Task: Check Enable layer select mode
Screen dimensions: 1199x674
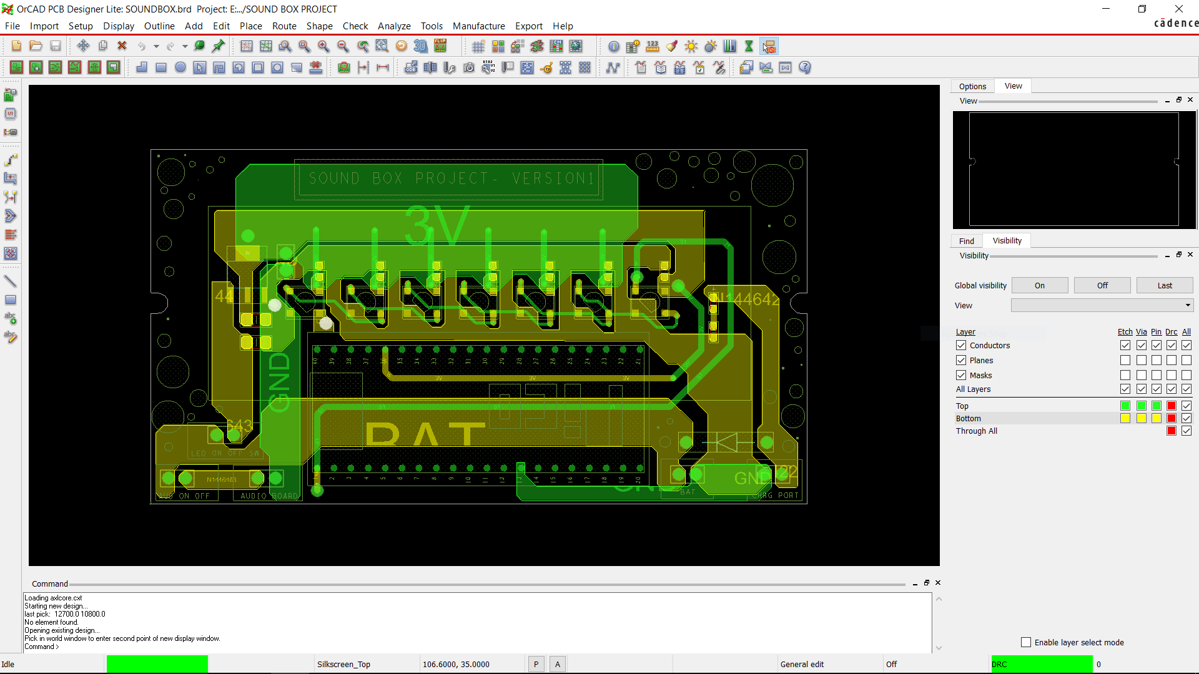Action: 1026,642
